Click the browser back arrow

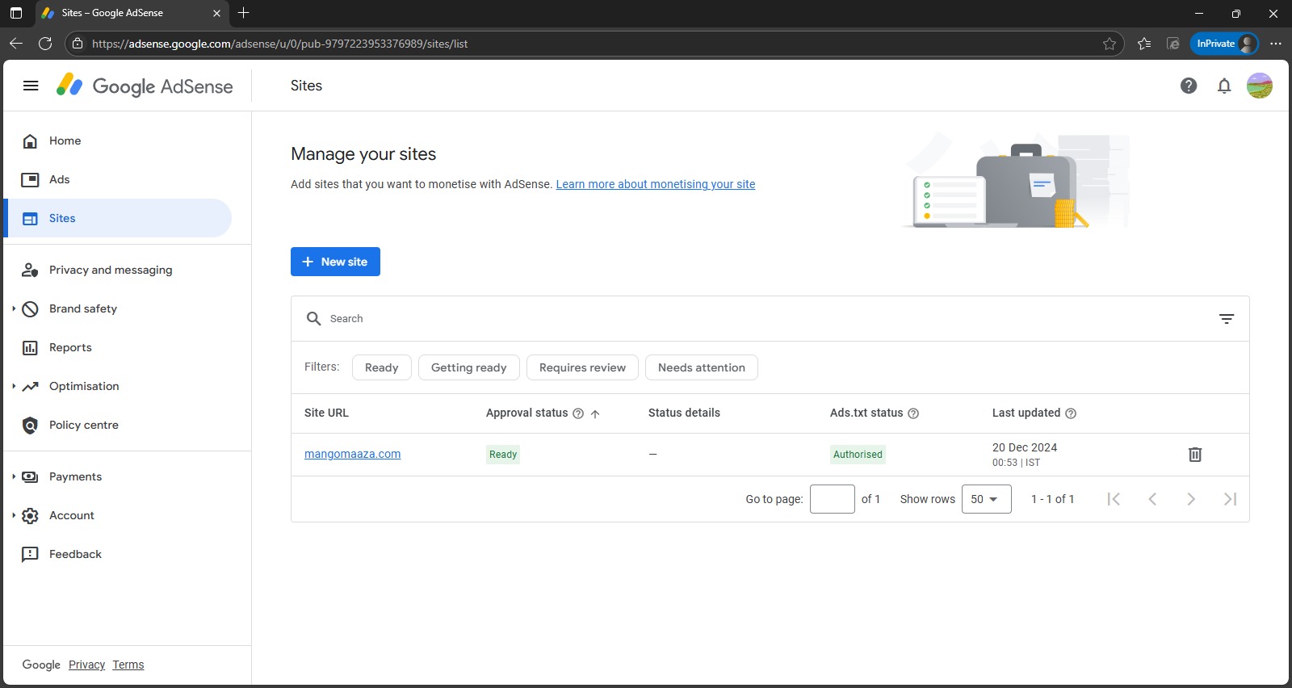tap(16, 44)
